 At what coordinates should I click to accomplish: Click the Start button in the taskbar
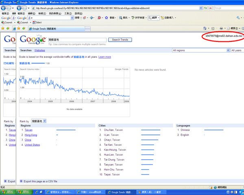coord(25,192)
